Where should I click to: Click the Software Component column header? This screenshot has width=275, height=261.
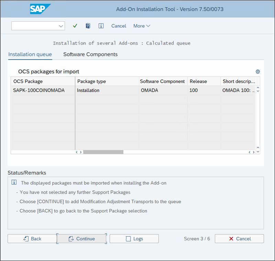(163, 81)
